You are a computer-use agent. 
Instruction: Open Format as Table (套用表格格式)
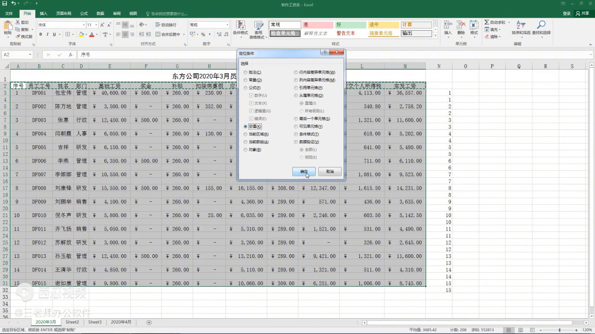coord(258,29)
